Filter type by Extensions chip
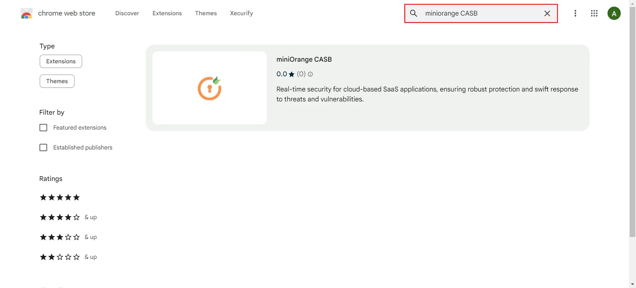Image resolution: width=636 pixels, height=288 pixels. tap(61, 61)
